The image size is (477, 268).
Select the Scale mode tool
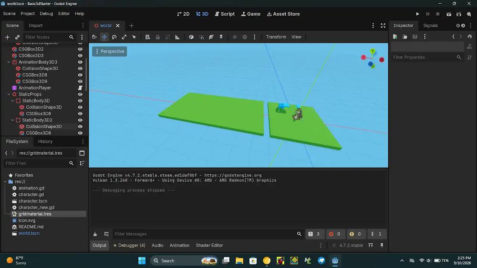click(x=124, y=37)
